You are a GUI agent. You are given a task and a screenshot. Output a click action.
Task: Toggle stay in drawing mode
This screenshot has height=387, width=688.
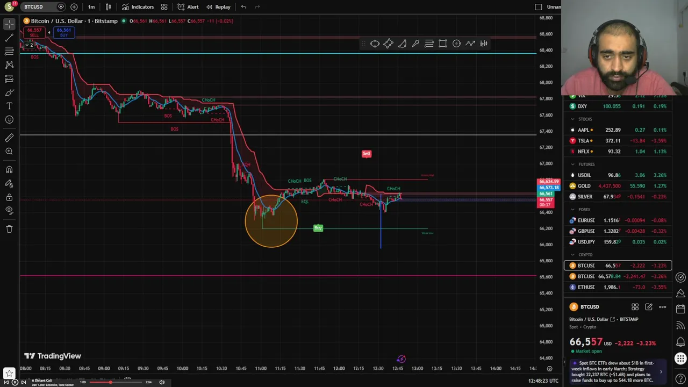point(9,184)
